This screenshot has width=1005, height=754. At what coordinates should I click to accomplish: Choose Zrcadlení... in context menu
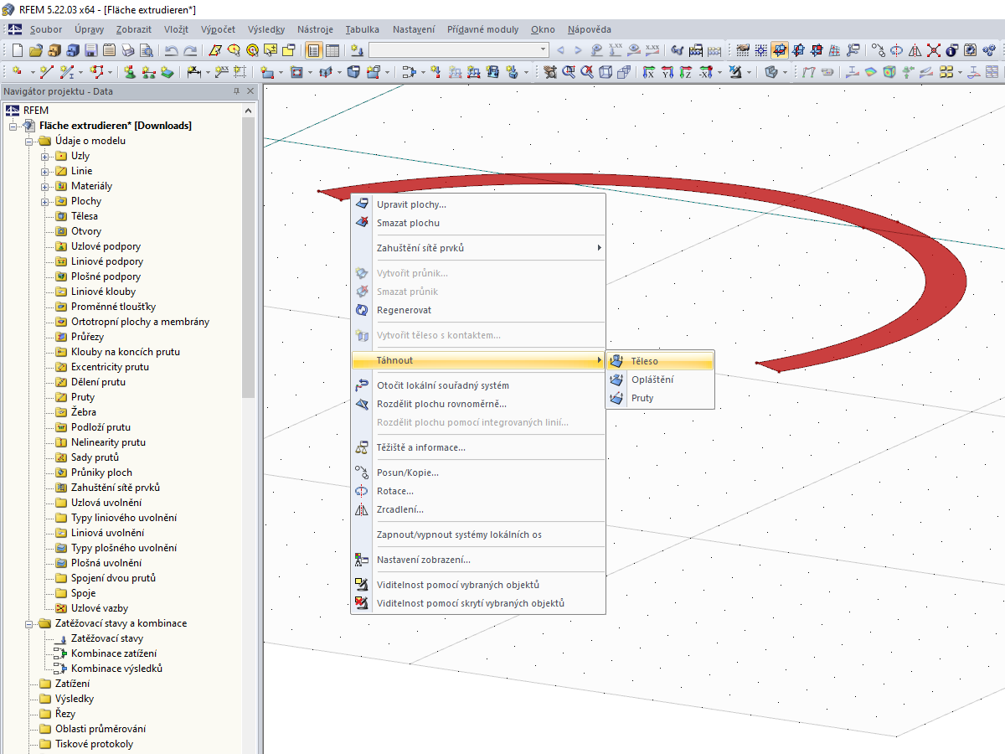click(x=477, y=509)
